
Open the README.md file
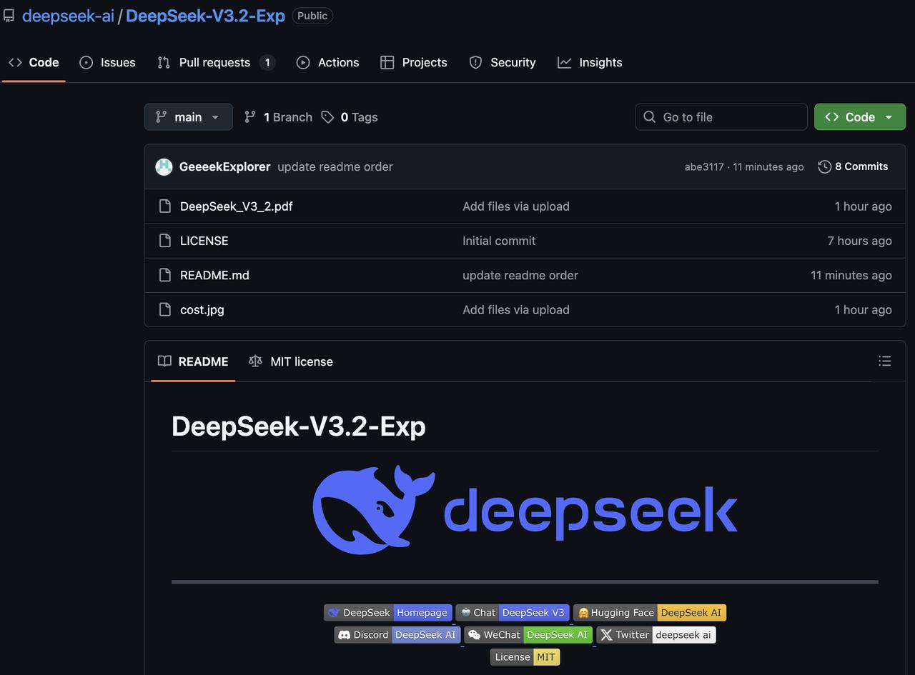point(214,275)
